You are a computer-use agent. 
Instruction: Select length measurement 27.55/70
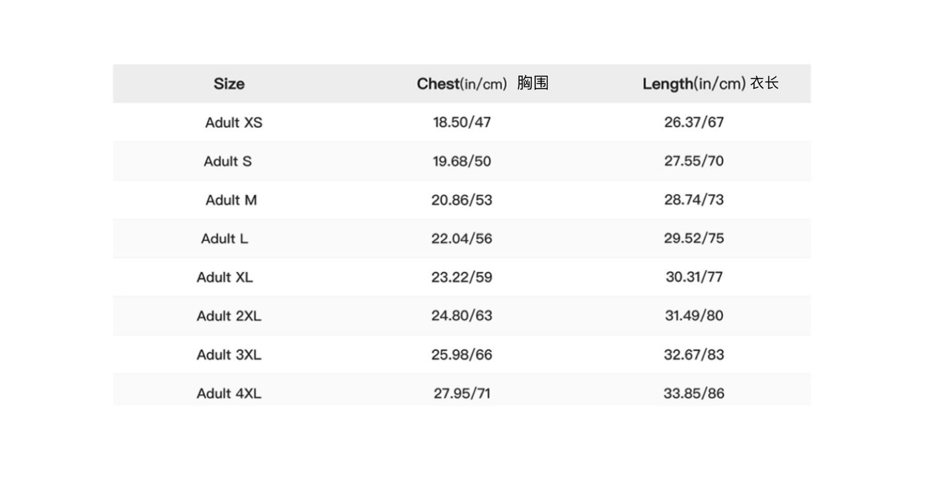pos(694,161)
